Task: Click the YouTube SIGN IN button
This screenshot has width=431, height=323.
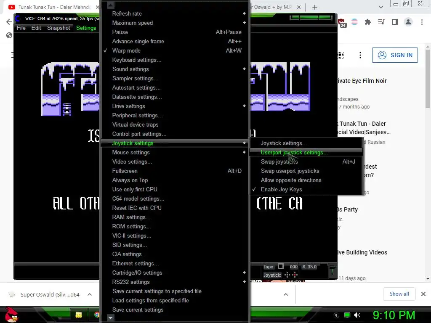Action: [x=395, y=55]
